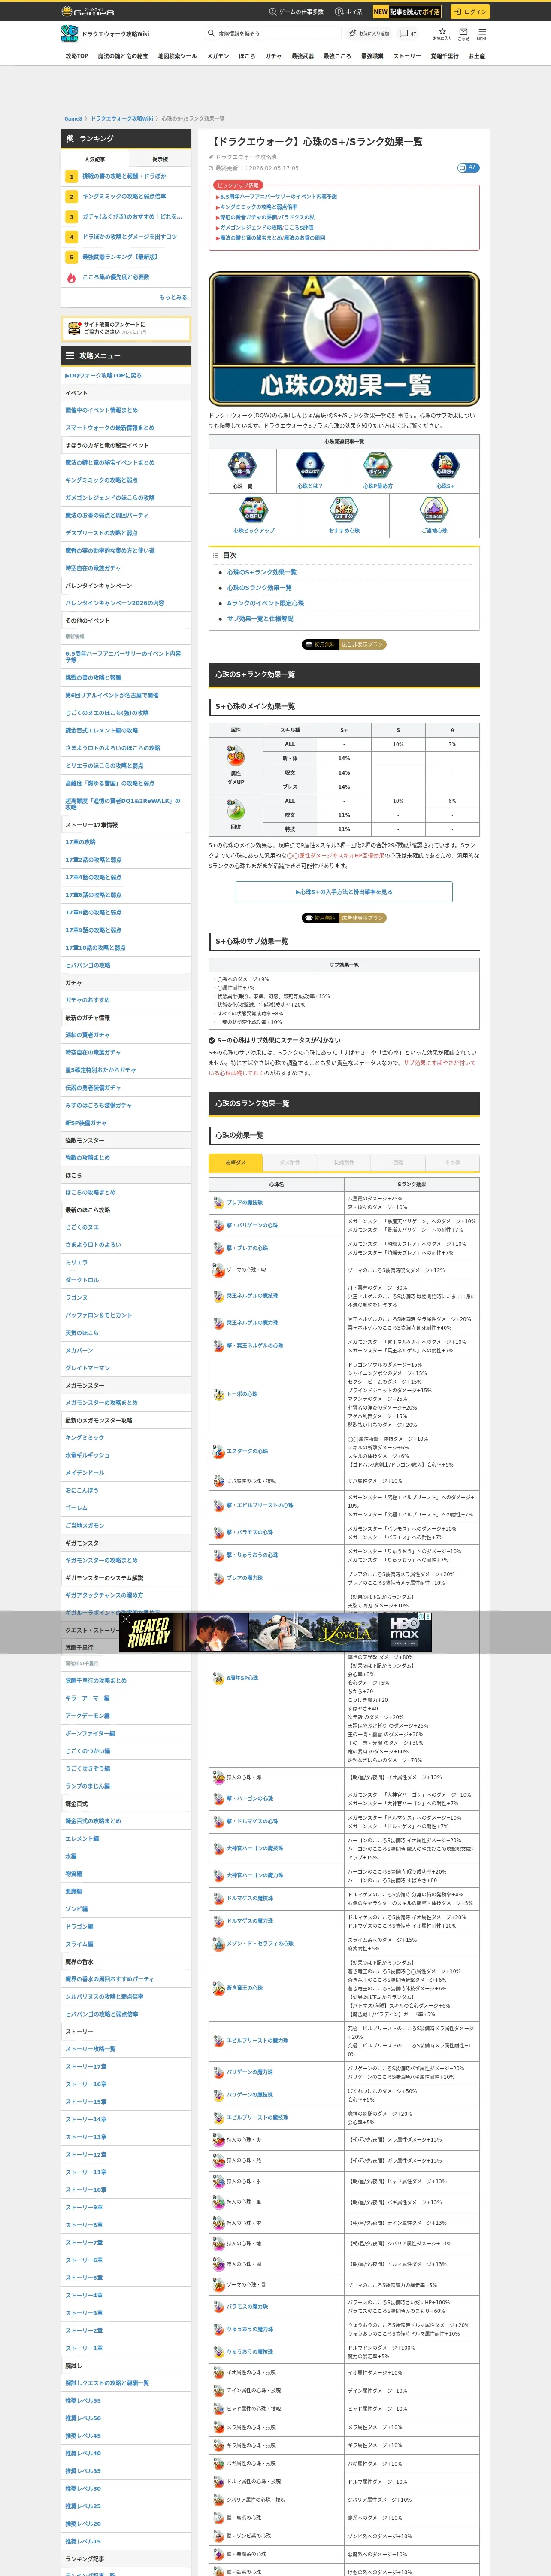Select メガモン in navigation bar
The height and width of the screenshot is (2576, 551).
[217, 56]
